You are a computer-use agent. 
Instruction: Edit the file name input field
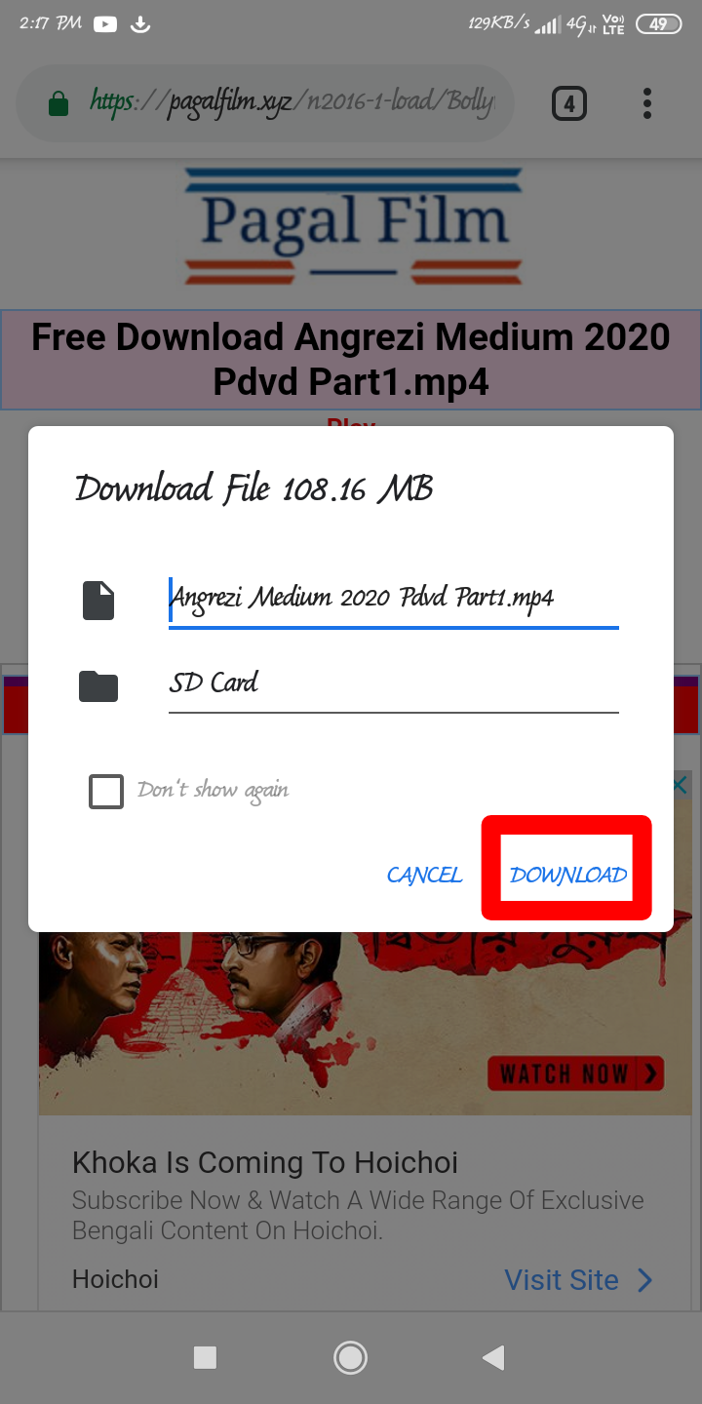pos(394,598)
